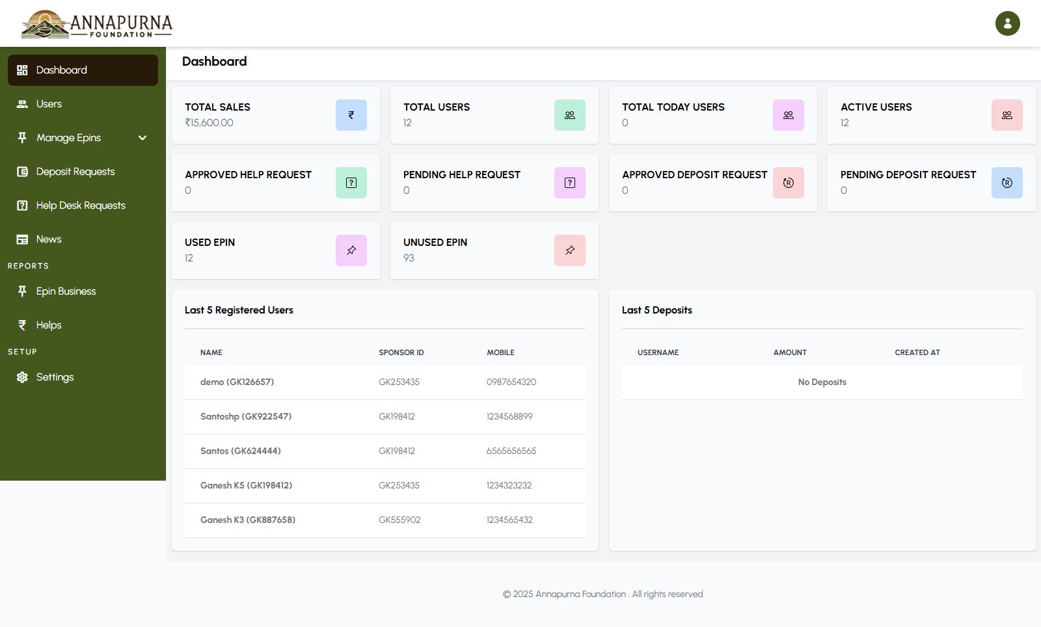Click the users icon on Active Users card
Viewport: 1041px width, 627px height.
[1007, 115]
